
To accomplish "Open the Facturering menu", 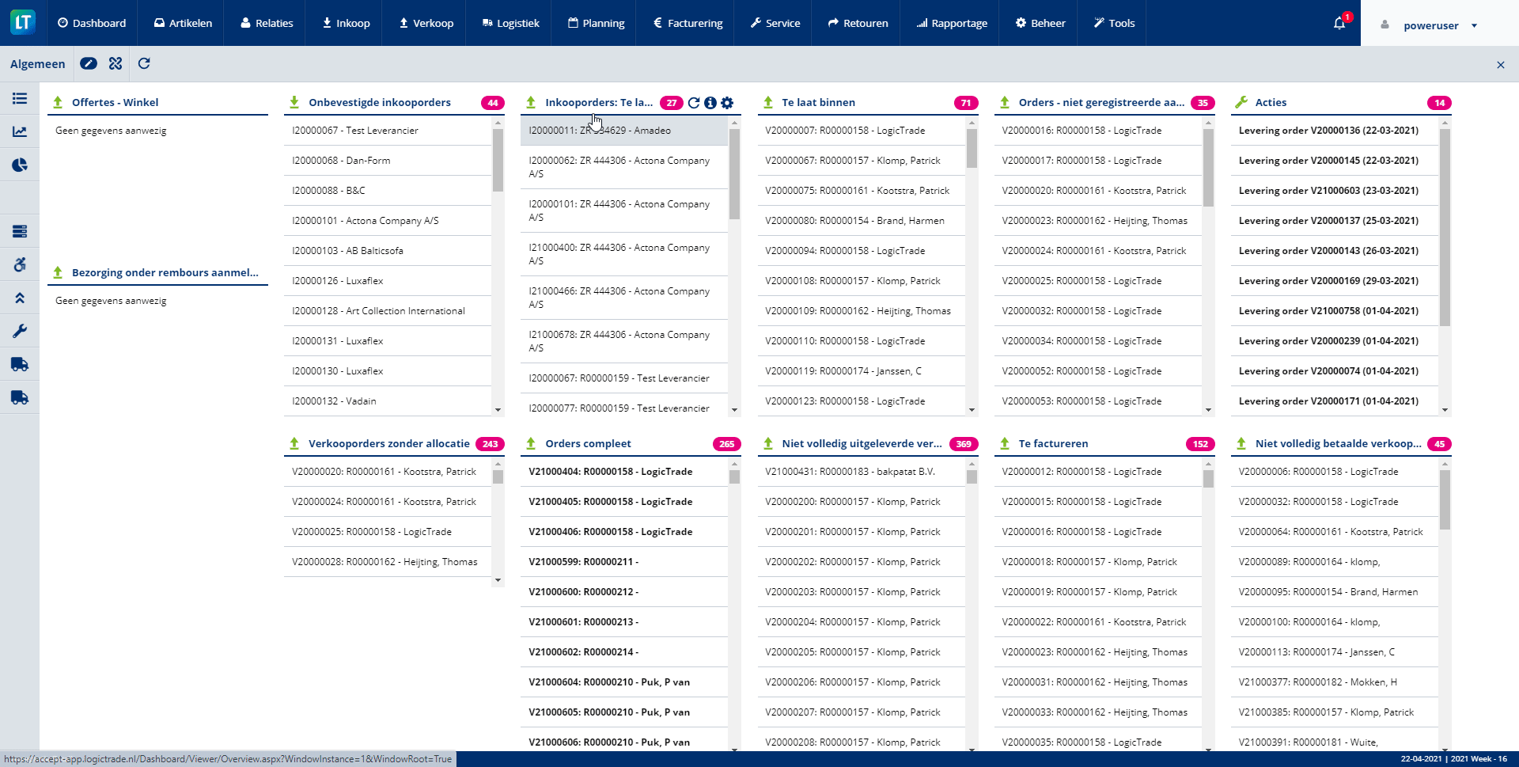I will pyautogui.click(x=688, y=23).
